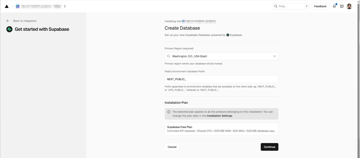Click the Create Database heading
Image resolution: width=360 pixels, height=158 pixels.
coord(182,28)
